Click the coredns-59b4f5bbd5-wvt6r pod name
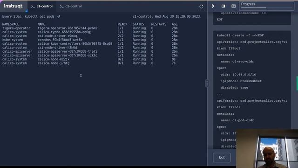The height and width of the screenshot is (168, 298). pyautogui.click(x=60, y=40)
